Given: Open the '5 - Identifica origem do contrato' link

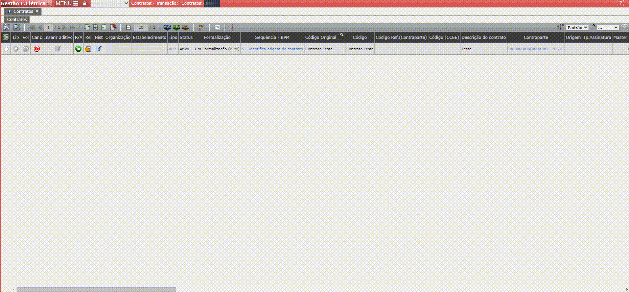Looking at the screenshot, I should pos(272,49).
